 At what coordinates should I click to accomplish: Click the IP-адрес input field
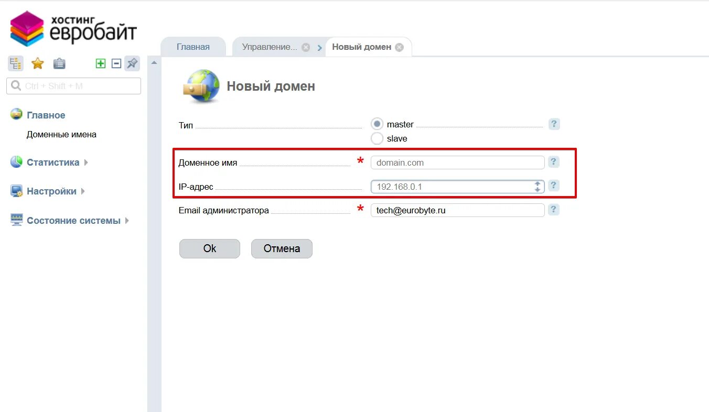457,186
